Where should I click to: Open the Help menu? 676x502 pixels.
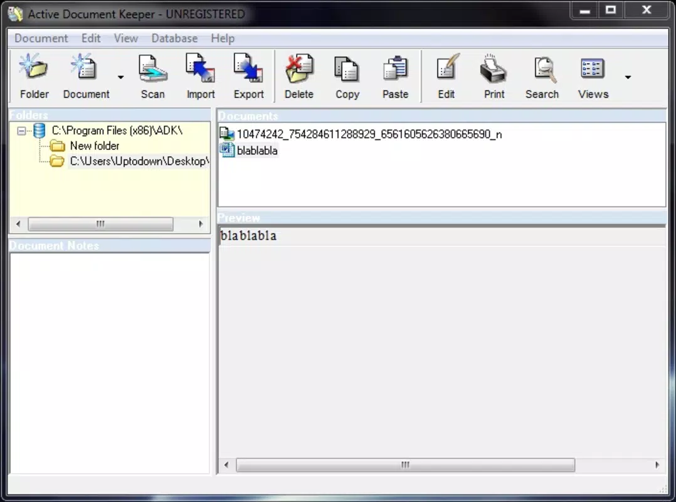pyautogui.click(x=223, y=38)
